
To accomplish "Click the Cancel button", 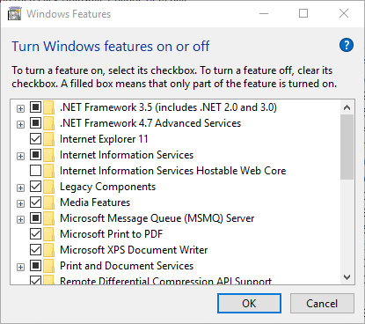I will (x=322, y=304).
